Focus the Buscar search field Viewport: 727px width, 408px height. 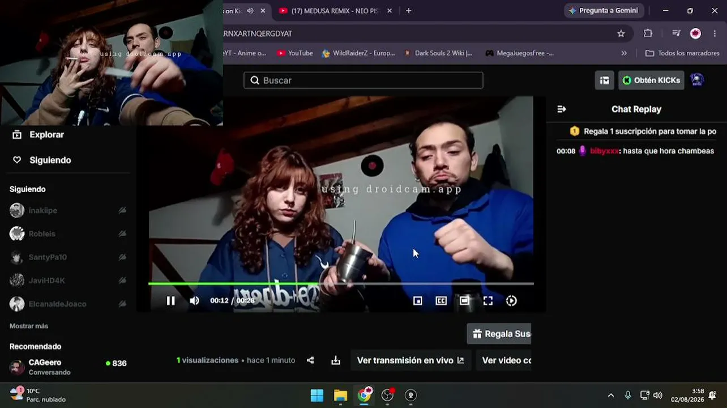click(x=363, y=80)
